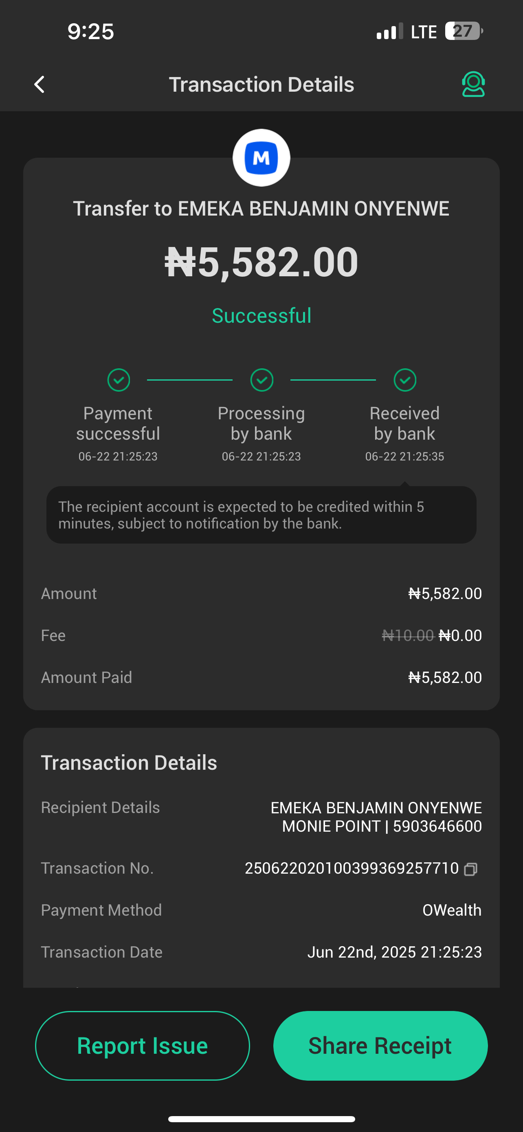Tap the OWealth payment method value

click(451, 910)
